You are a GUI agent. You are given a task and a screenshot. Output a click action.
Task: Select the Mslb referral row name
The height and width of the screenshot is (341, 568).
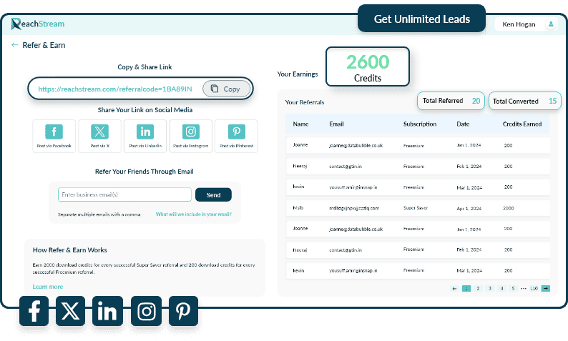tap(298, 208)
